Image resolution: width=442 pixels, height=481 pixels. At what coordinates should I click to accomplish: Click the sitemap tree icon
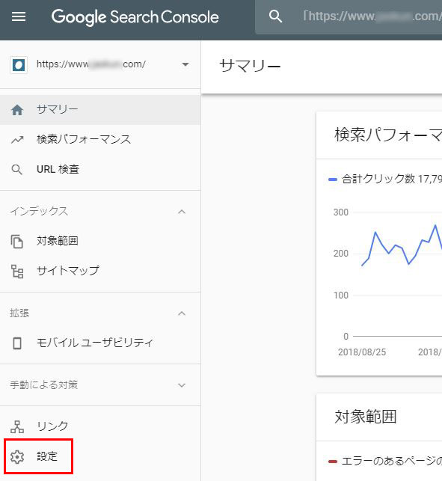(17, 272)
